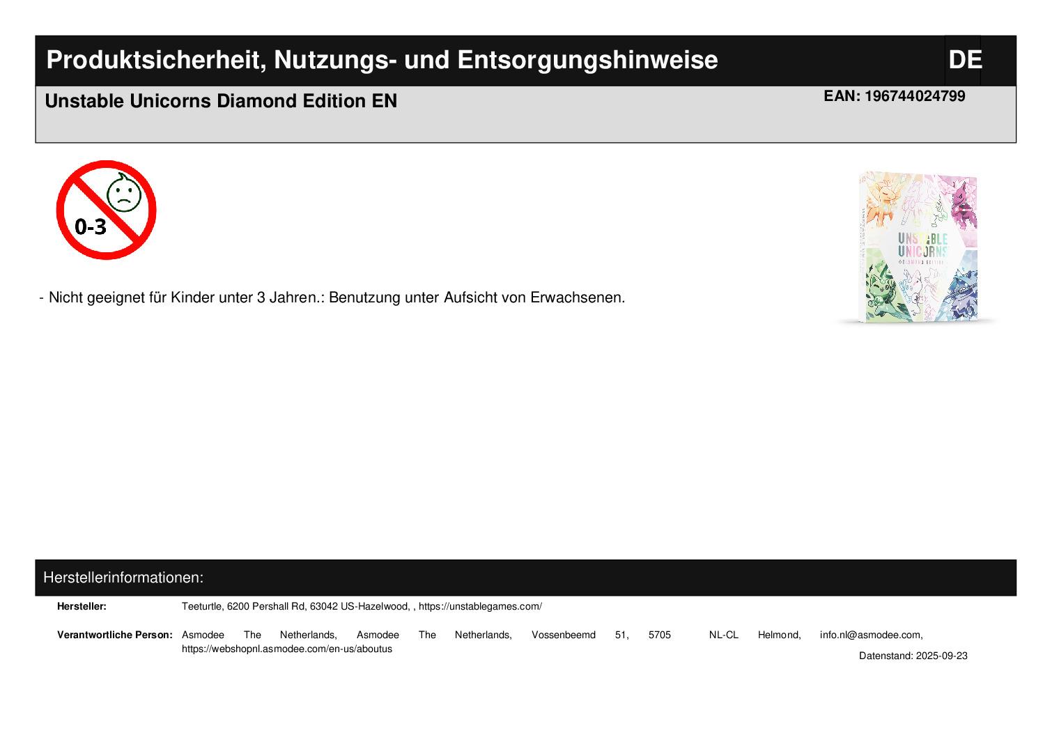
Task: Open the unstablegames.com link
Action: pos(480,606)
